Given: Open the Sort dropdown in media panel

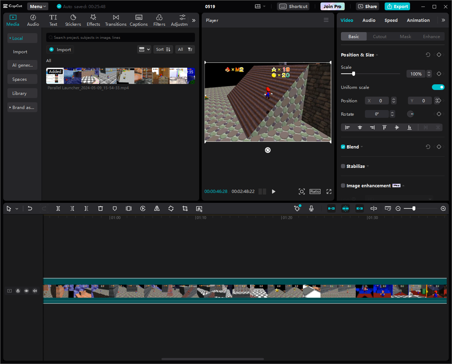Looking at the screenshot, I should (x=163, y=49).
